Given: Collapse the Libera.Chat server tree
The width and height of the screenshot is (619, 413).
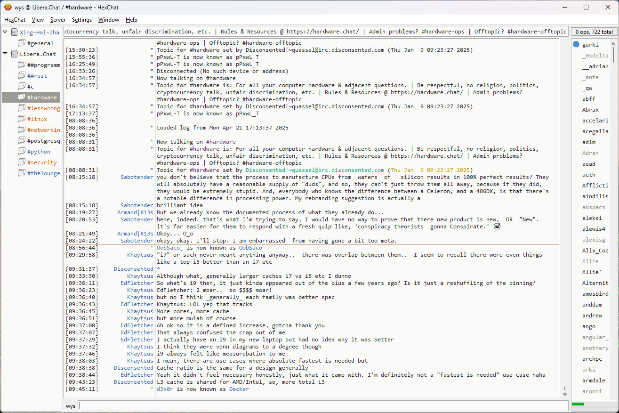Looking at the screenshot, I should 5,54.
